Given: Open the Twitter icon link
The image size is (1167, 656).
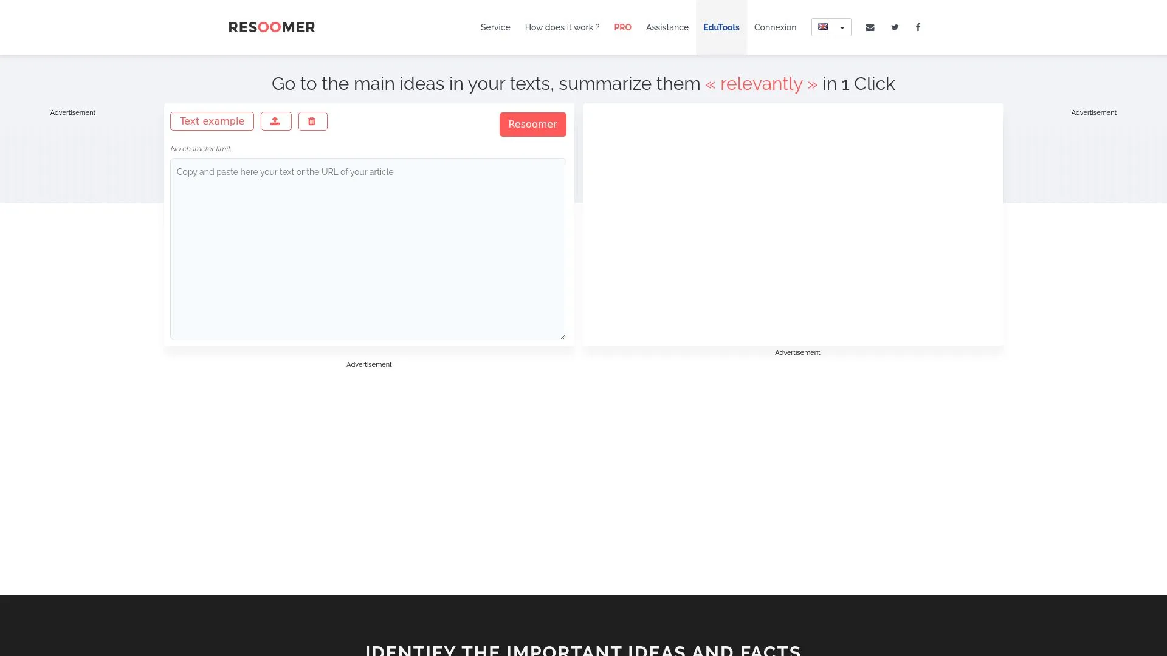Looking at the screenshot, I should click(895, 27).
